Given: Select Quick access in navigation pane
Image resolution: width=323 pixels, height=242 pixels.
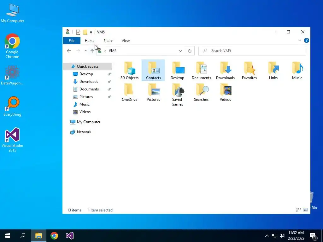Looking at the screenshot, I should (87, 66).
